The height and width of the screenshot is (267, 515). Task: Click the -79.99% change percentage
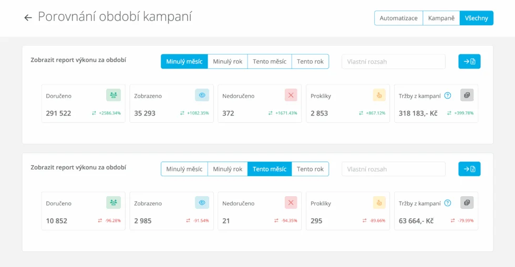466,221
